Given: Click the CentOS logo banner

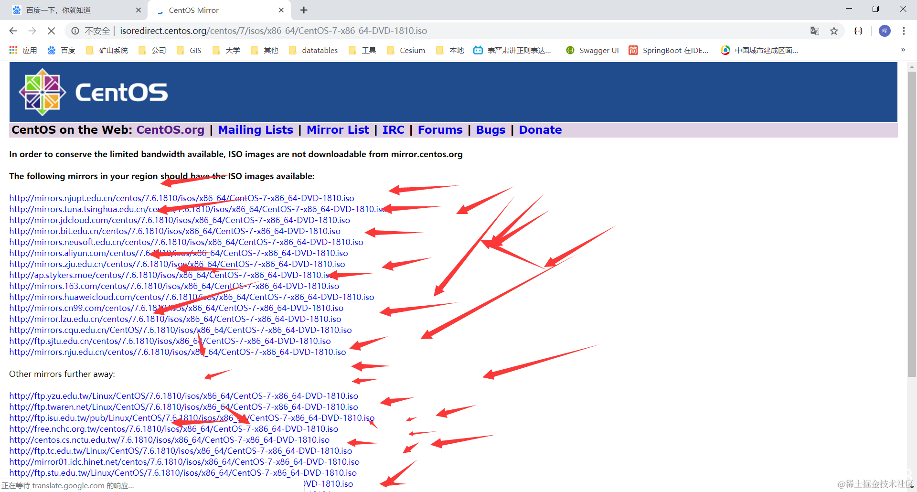Looking at the screenshot, I should coord(453,92).
